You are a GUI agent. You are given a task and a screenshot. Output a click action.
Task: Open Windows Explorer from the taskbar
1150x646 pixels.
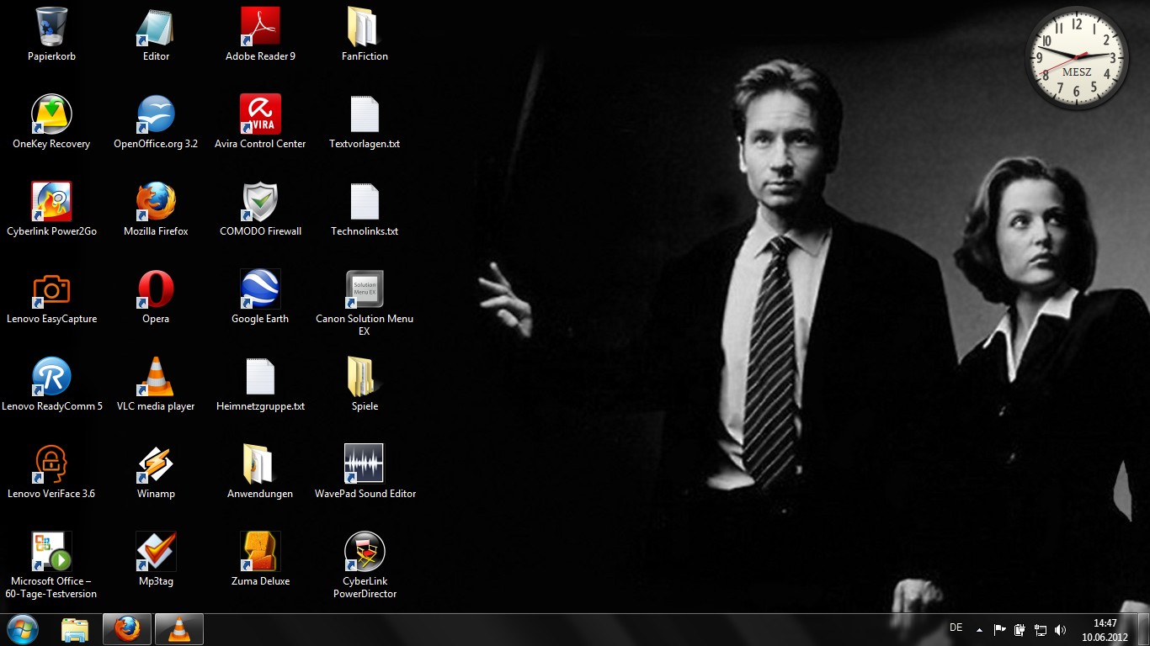point(75,629)
